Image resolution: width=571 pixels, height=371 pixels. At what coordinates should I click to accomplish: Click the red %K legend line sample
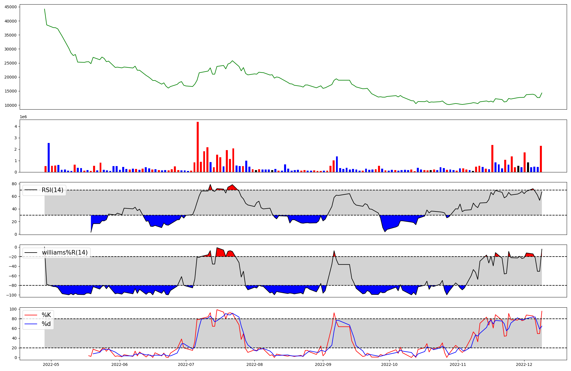coord(31,315)
